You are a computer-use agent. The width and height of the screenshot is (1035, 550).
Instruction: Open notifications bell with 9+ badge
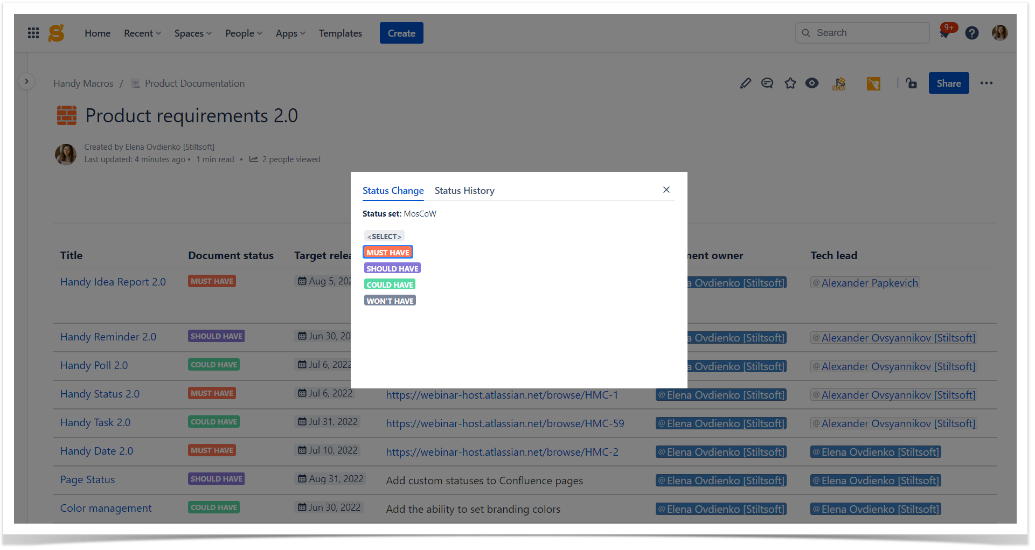tap(946, 32)
